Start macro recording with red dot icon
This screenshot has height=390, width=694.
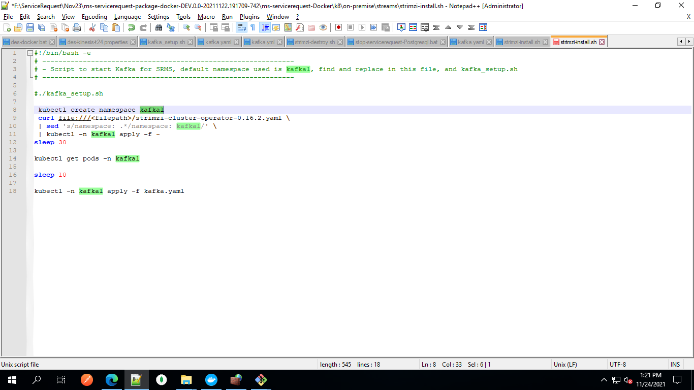click(338, 27)
